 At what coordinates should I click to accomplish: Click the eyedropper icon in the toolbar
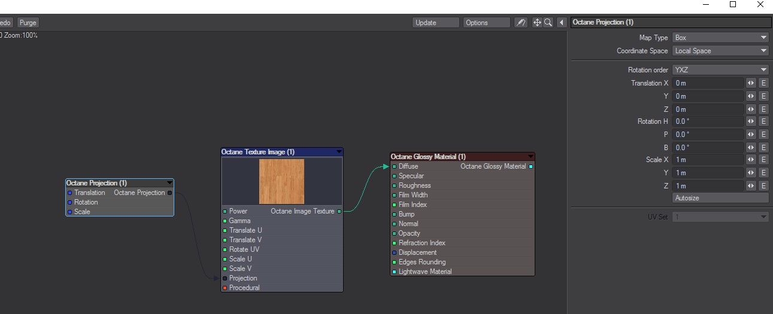pyautogui.click(x=521, y=23)
